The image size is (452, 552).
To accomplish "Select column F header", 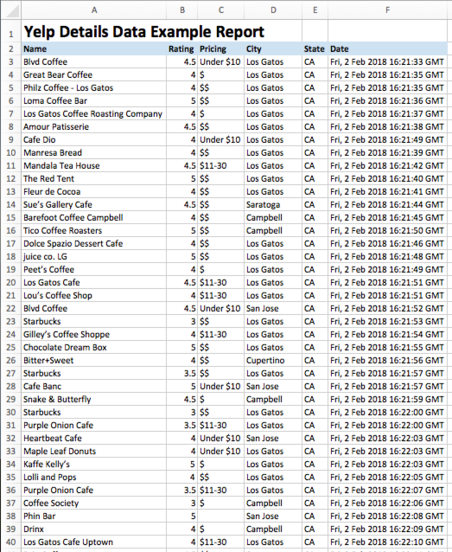I will coord(388,10).
